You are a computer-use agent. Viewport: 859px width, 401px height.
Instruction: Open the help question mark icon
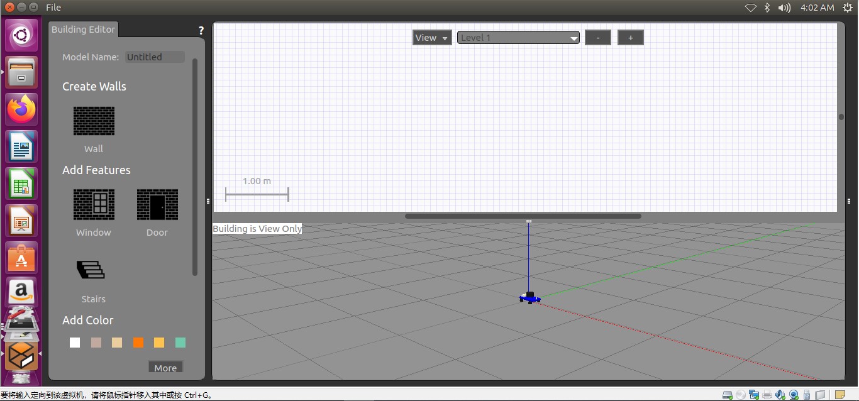(x=201, y=30)
